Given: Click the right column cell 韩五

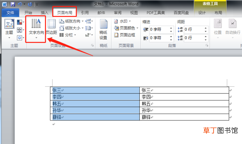Looking at the screenshot, I should (x=184, y=104).
